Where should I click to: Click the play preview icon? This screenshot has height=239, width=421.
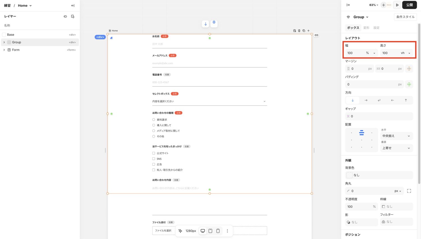click(397, 5)
